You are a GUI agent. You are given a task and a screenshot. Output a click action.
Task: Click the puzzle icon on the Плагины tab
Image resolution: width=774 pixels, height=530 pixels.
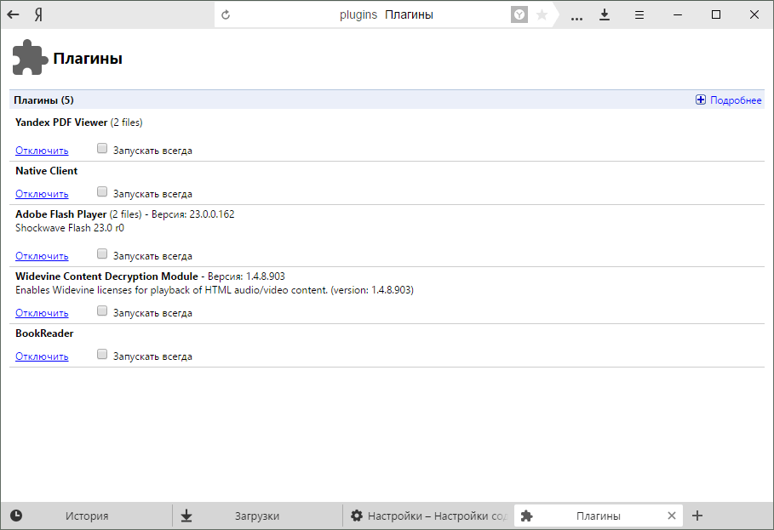tap(527, 516)
